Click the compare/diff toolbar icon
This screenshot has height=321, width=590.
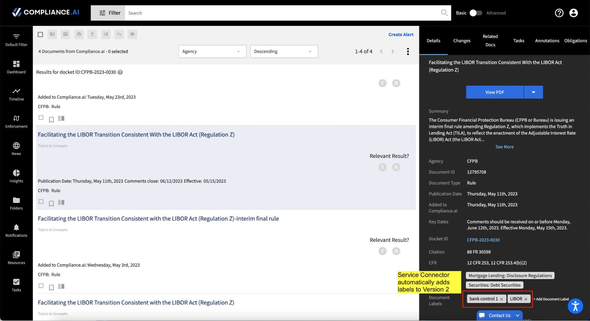pos(106,34)
